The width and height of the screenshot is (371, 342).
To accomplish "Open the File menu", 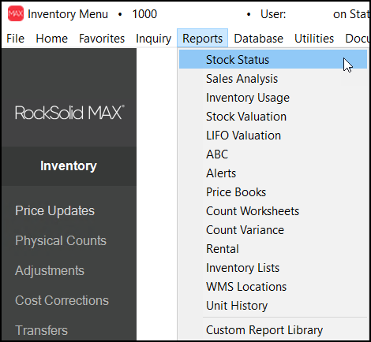I will [15, 39].
